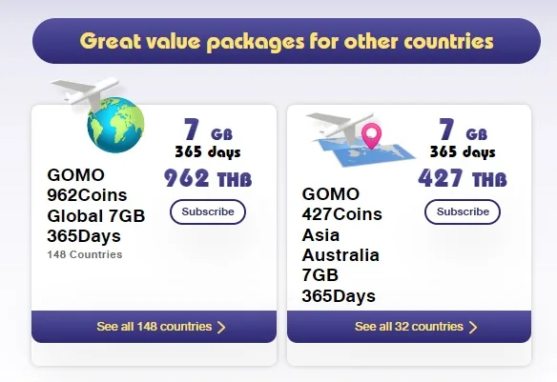Screen dimensions: 557x382
Task: Select GOMO 962Coins Global 7GB title
Action: 96,206
